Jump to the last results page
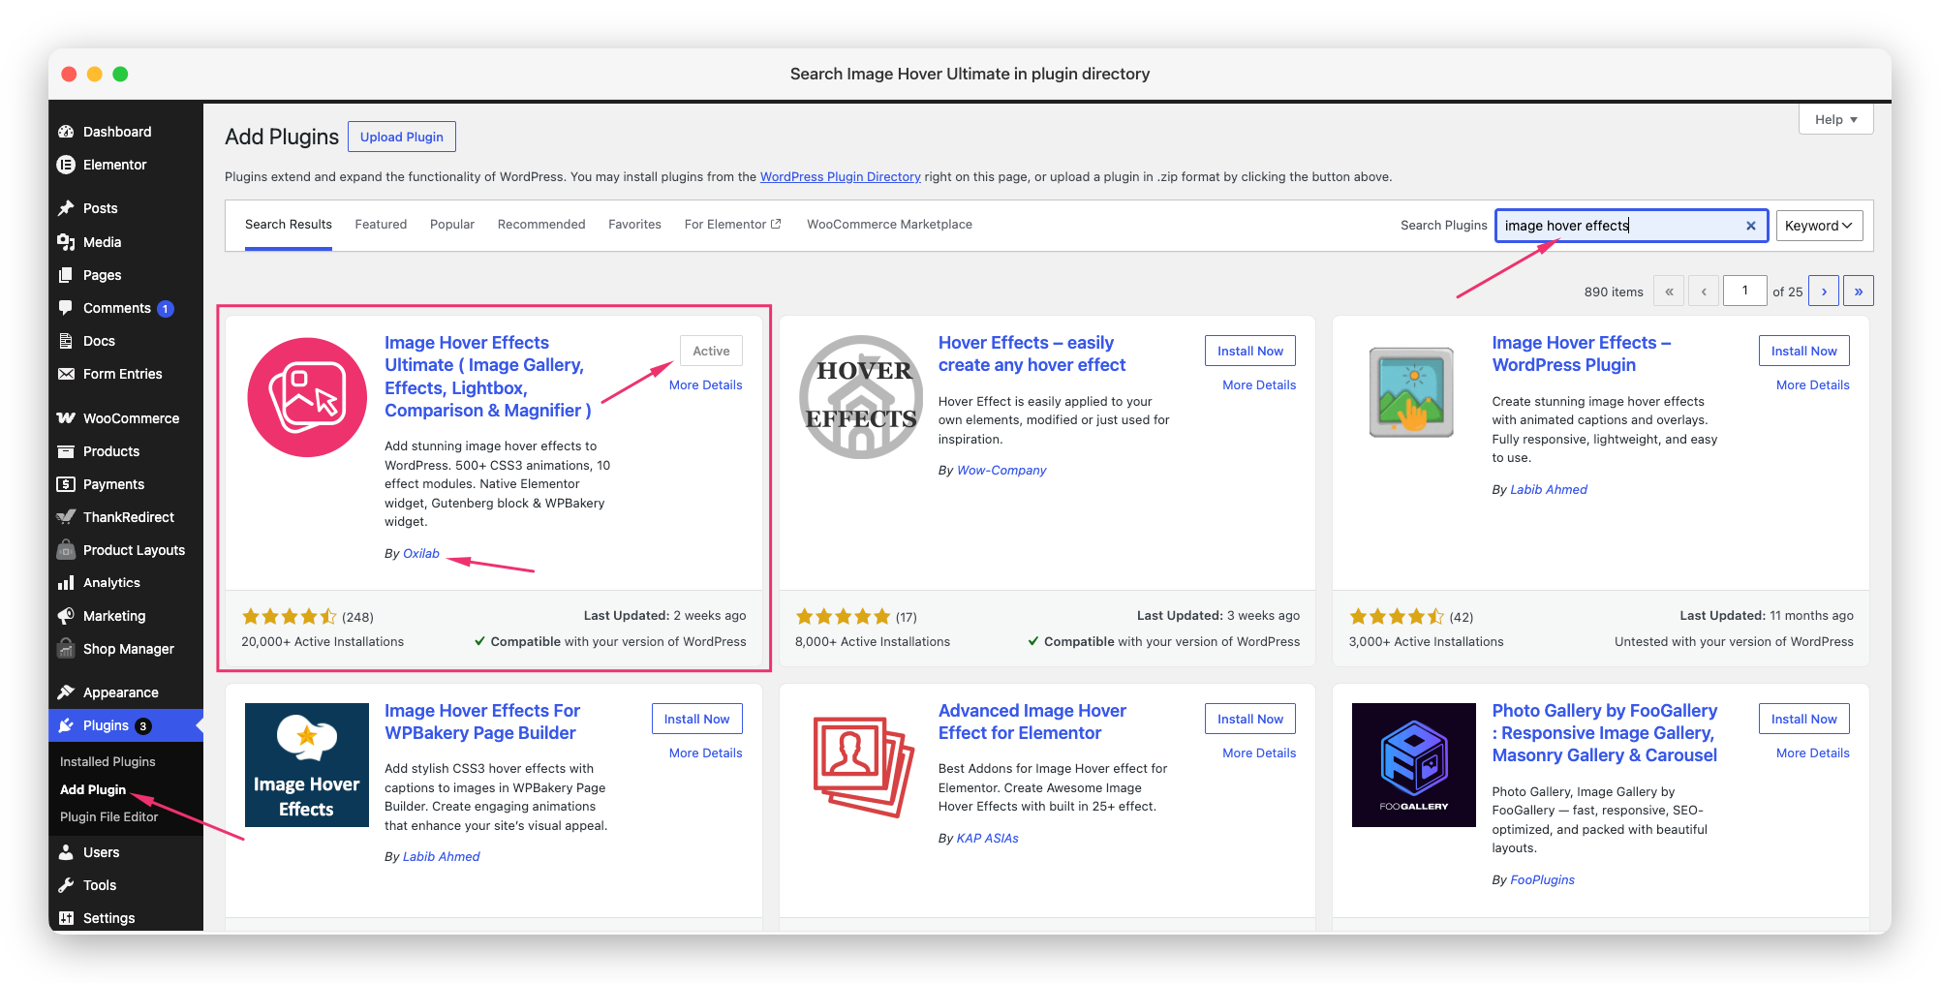1940x983 pixels. (1859, 292)
